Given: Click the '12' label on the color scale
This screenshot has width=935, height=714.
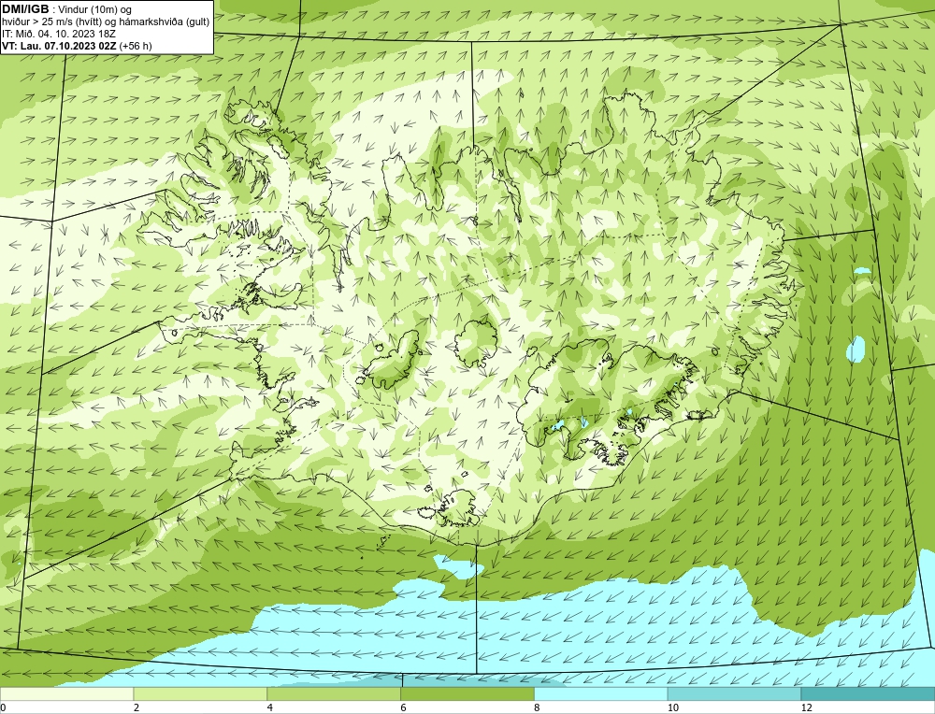Looking at the screenshot, I should click(x=806, y=707).
